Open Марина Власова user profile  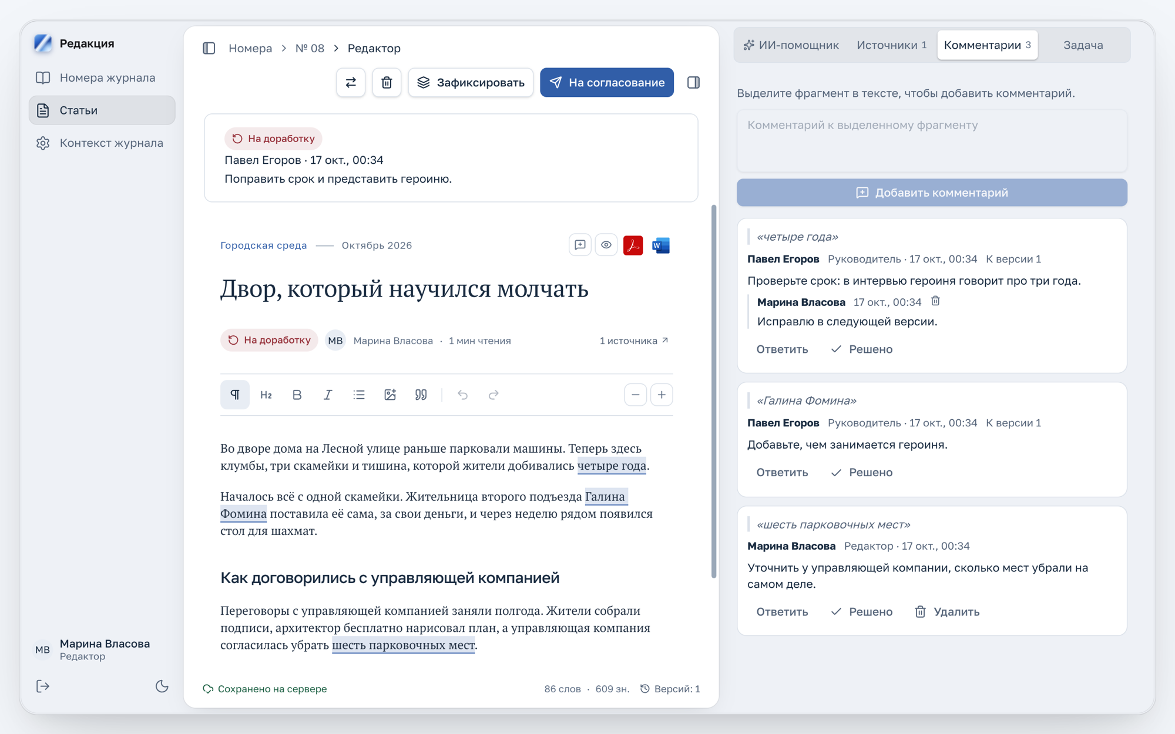94,649
